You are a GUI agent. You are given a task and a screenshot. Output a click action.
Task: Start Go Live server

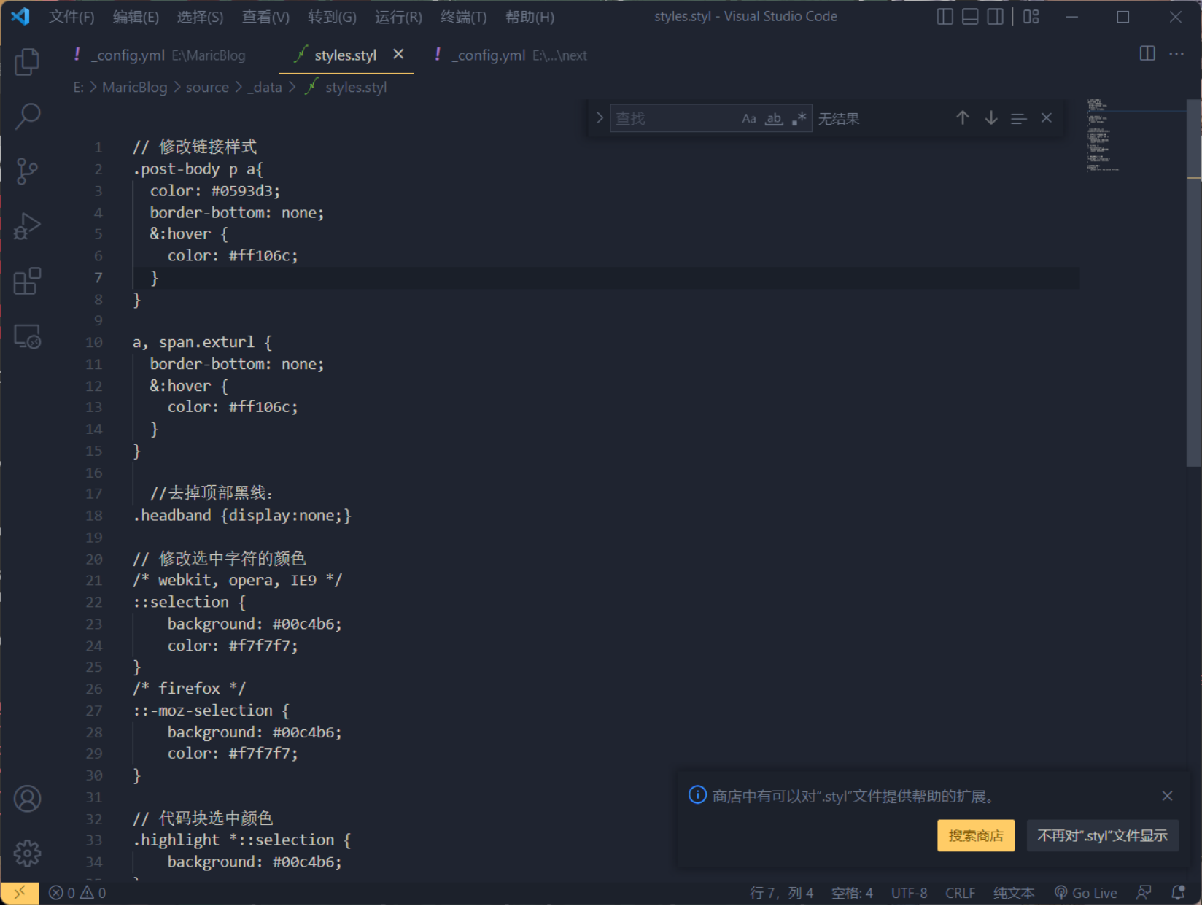[1085, 893]
